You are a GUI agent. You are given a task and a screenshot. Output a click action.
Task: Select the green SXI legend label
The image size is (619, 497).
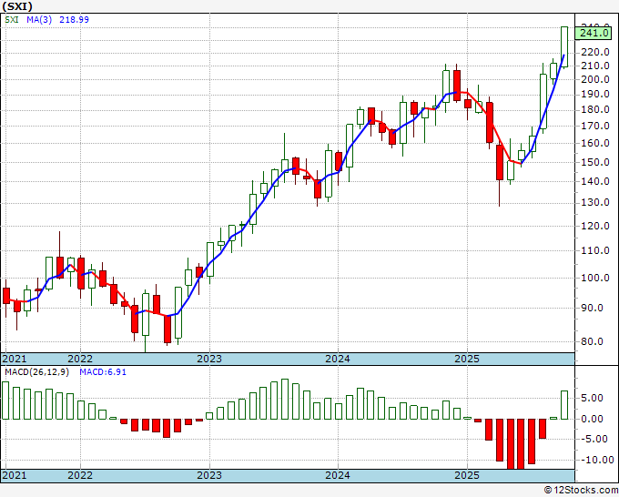pos(12,20)
